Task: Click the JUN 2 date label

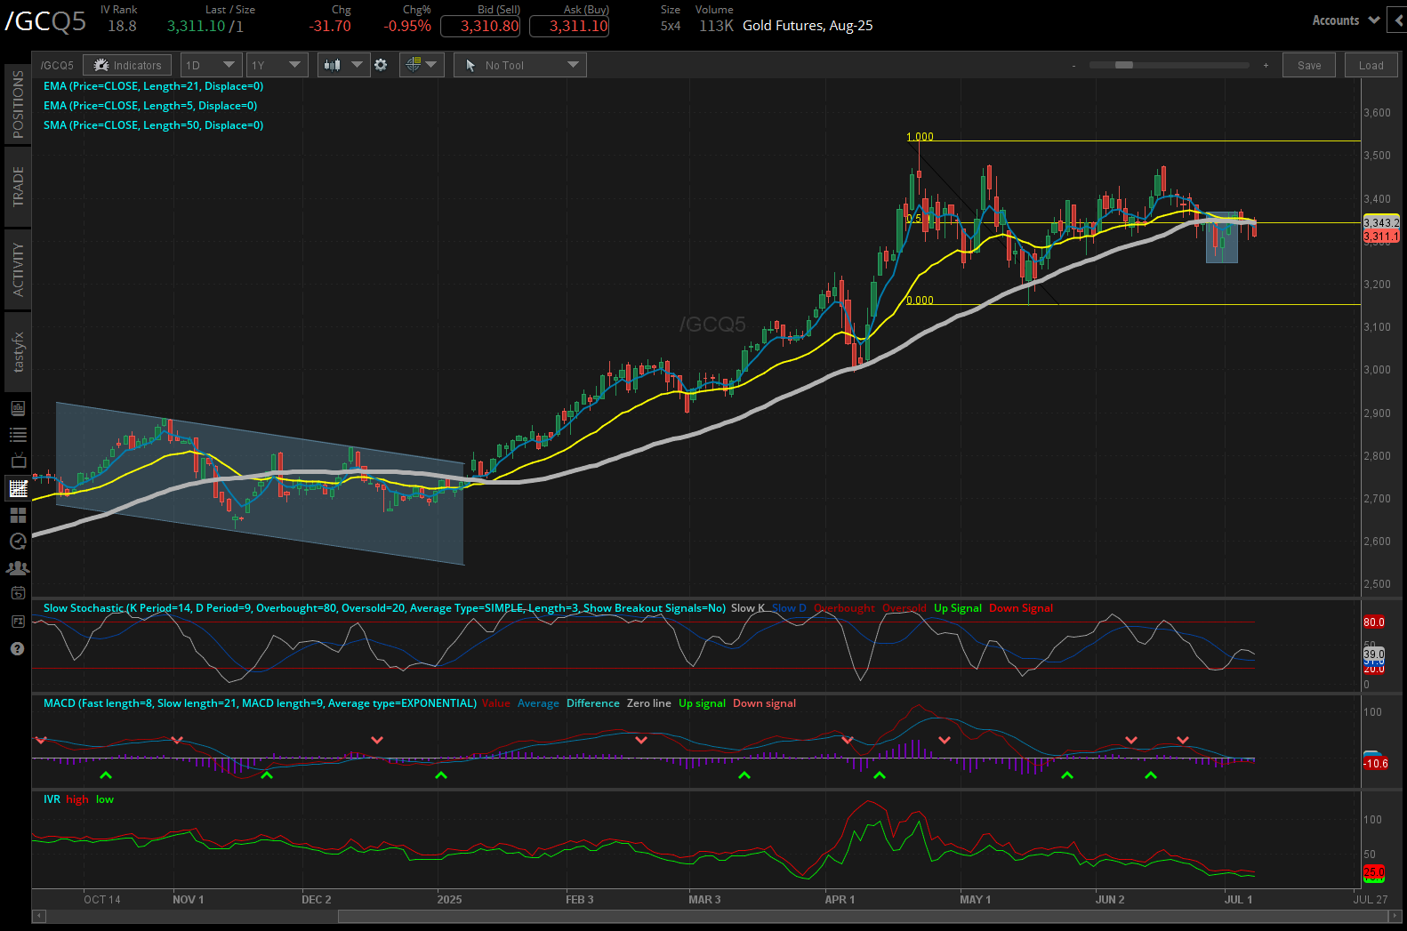Action: (1109, 900)
